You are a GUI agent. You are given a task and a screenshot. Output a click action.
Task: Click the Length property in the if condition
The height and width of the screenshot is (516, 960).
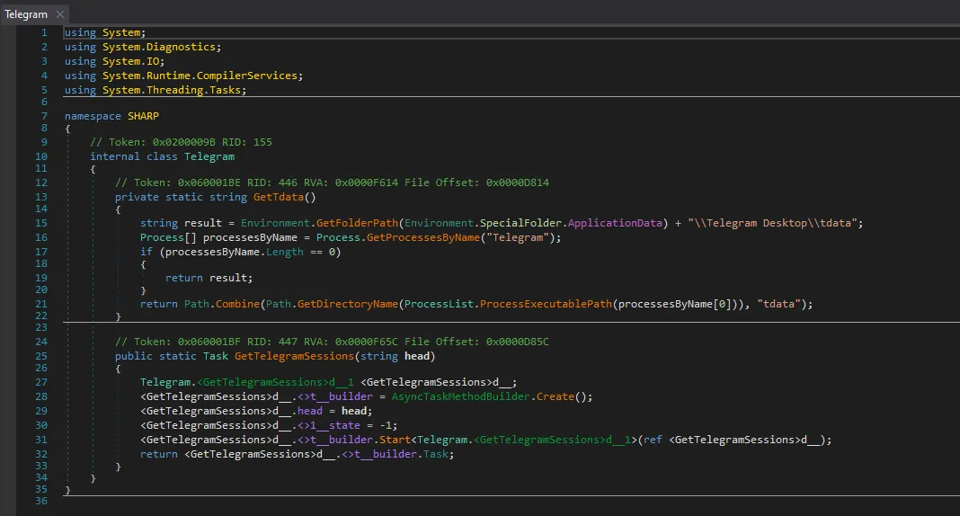(x=286, y=252)
